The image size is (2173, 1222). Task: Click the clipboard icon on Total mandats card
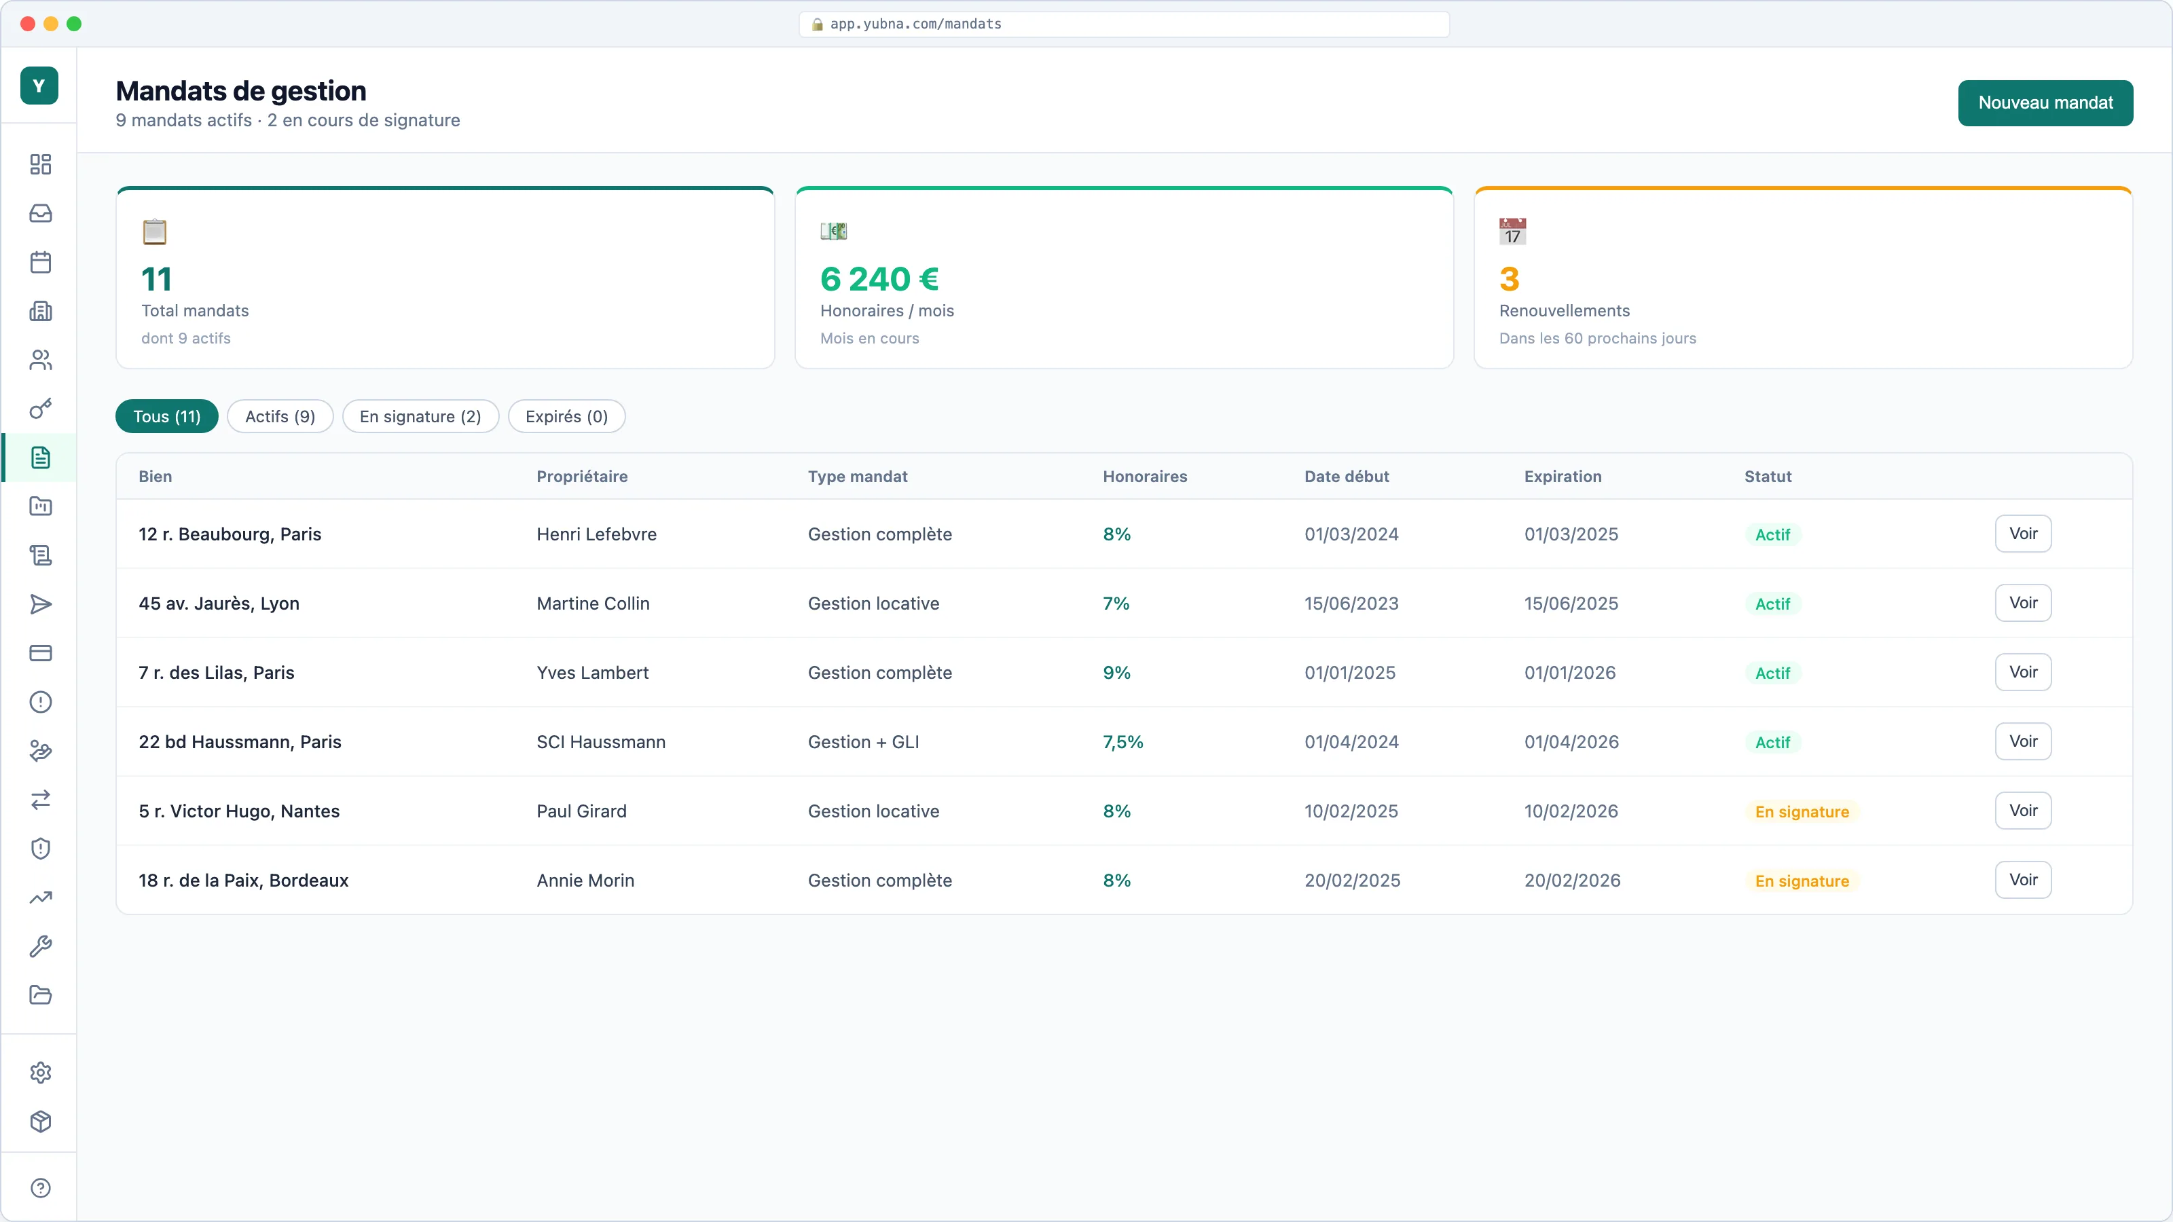(154, 231)
